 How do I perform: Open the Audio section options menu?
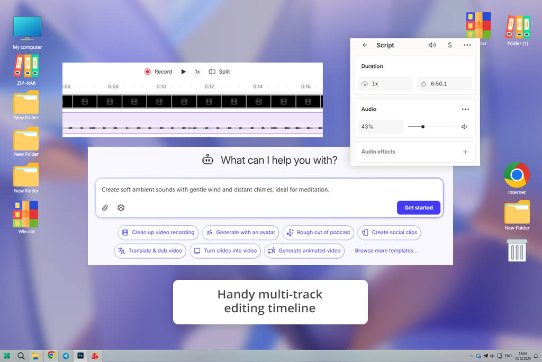(465, 109)
